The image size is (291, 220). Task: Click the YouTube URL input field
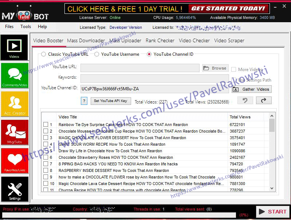pos(140,68)
